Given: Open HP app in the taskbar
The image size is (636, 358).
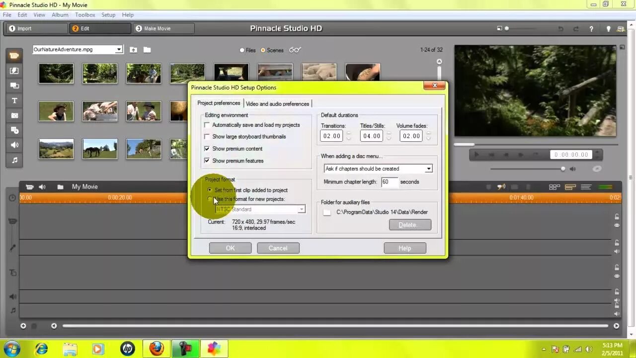Looking at the screenshot, I should click(128, 349).
